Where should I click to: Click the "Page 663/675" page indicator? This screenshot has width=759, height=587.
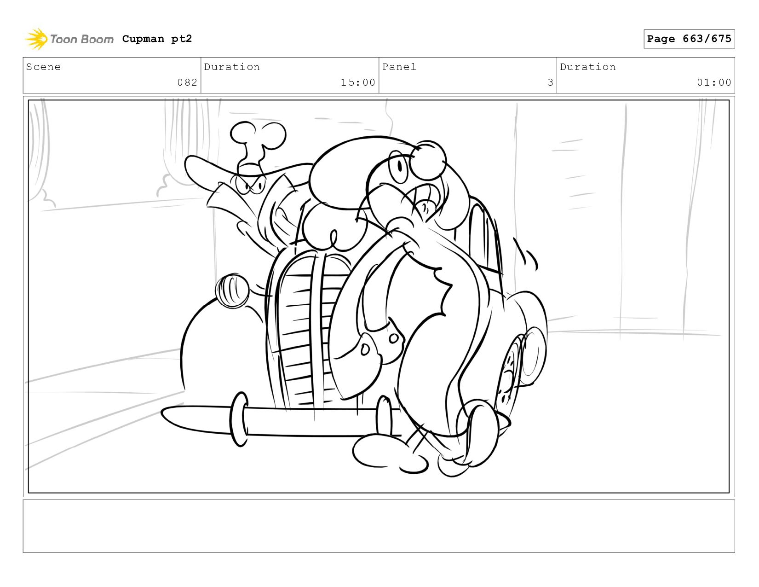[689, 39]
